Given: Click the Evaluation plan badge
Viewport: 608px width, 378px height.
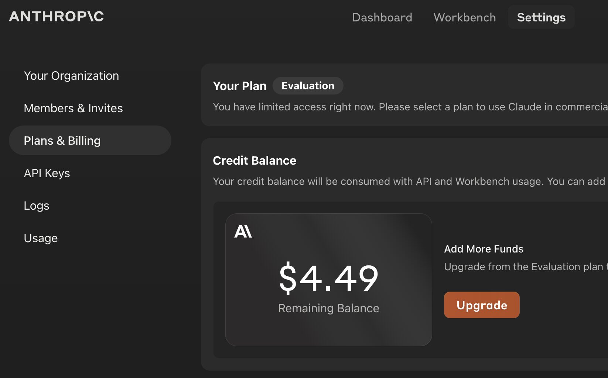Looking at the screenshot, I should click(308, 86).
